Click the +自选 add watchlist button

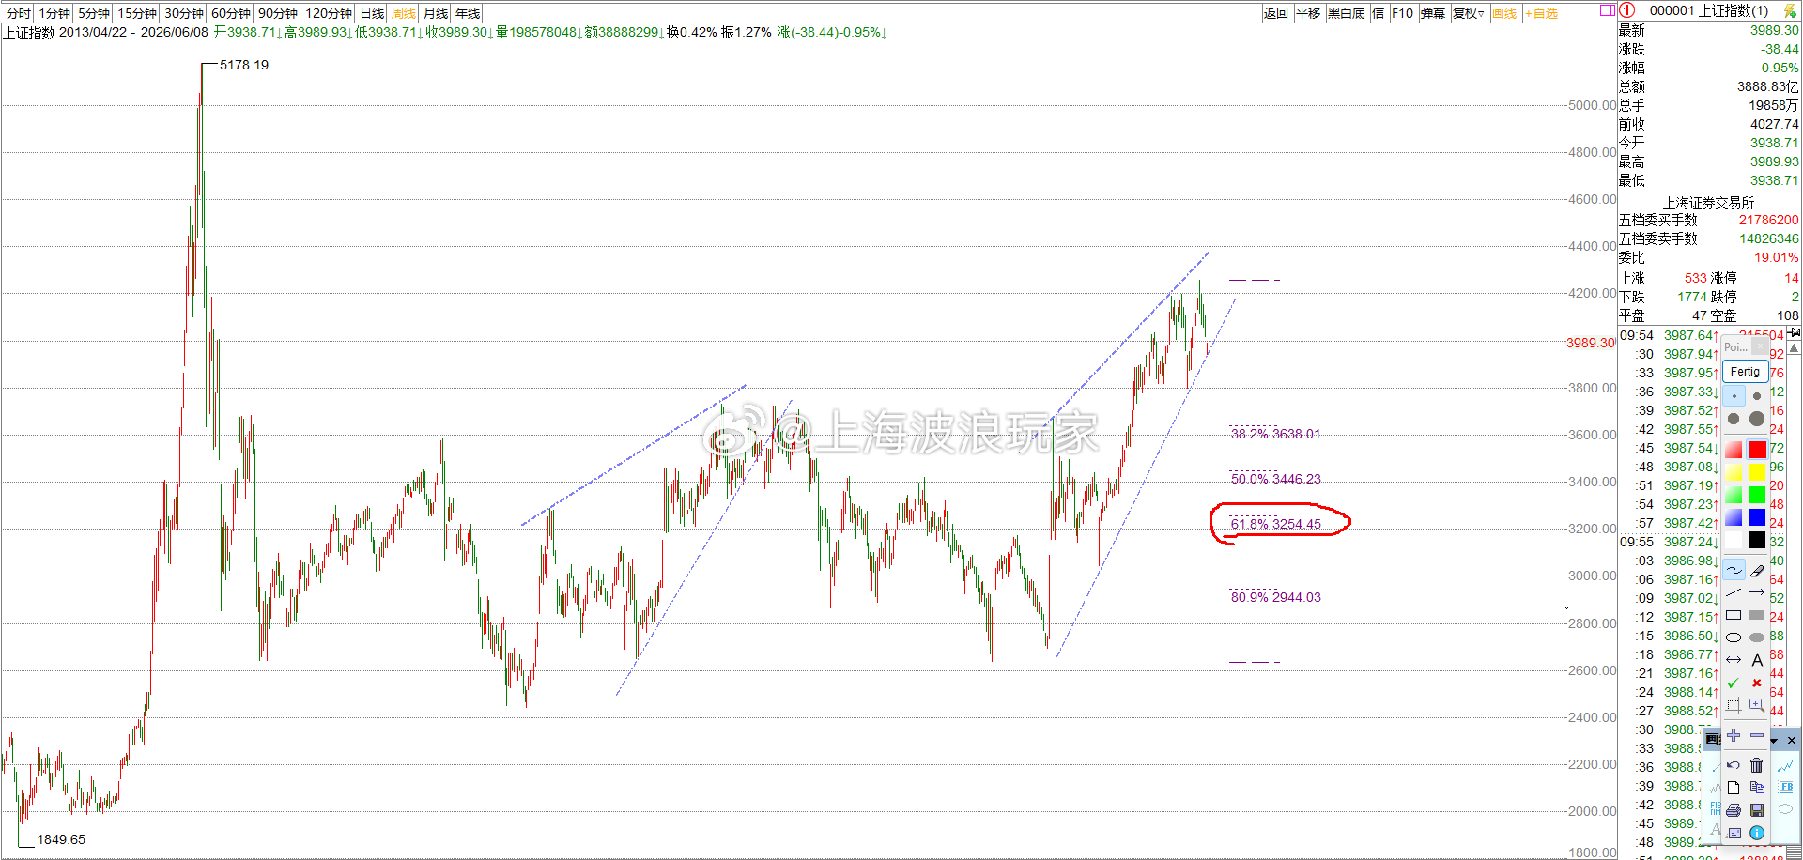(x=1542, y=13)
